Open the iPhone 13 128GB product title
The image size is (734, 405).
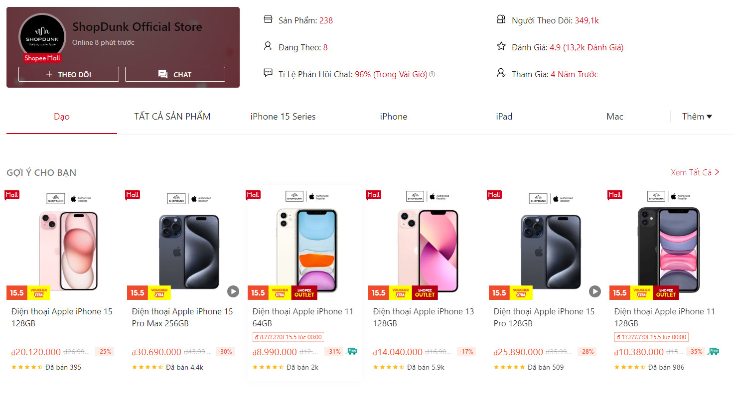pyautogui.click(x=424, y=317)
